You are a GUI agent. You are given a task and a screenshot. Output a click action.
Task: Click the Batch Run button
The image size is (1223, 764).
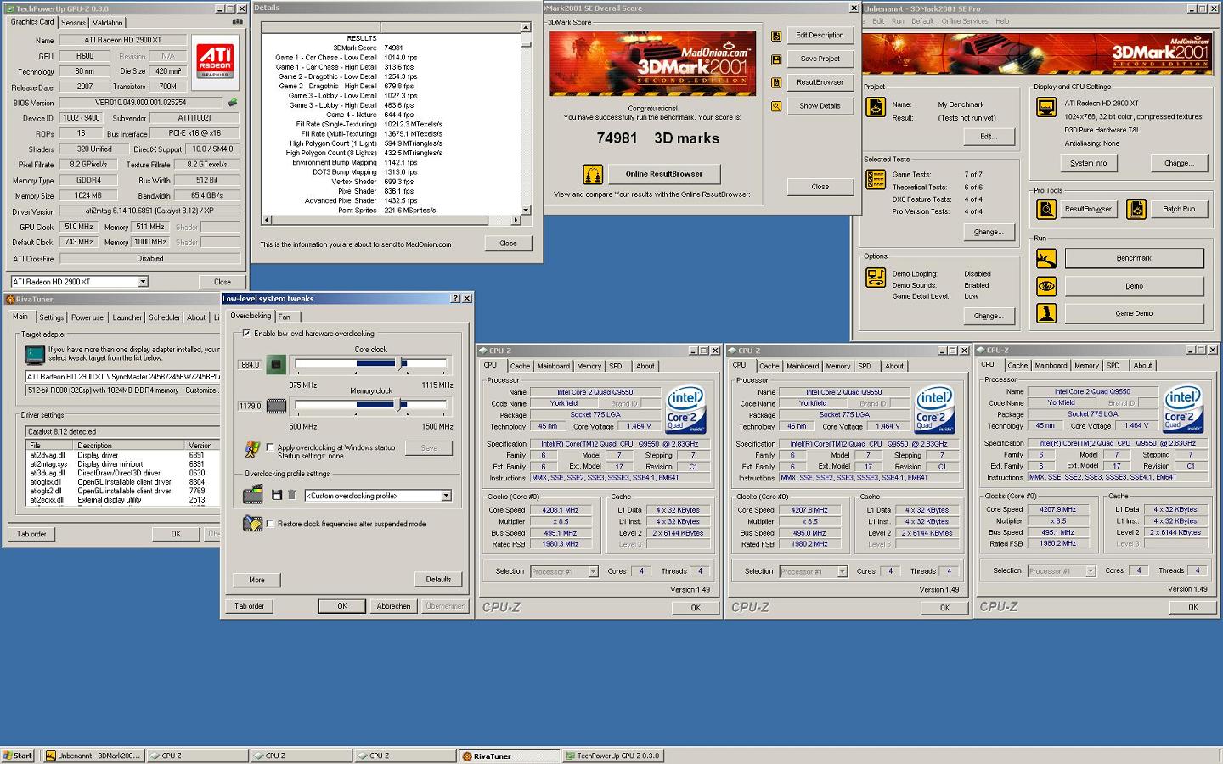(x=1179, y=209)
